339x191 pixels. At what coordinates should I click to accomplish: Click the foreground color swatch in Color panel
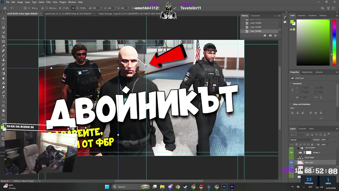pyautogui.click(x=292, y=22)
